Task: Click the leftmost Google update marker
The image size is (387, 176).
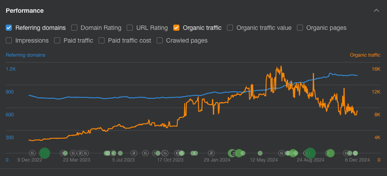Action: pos(32,153)
